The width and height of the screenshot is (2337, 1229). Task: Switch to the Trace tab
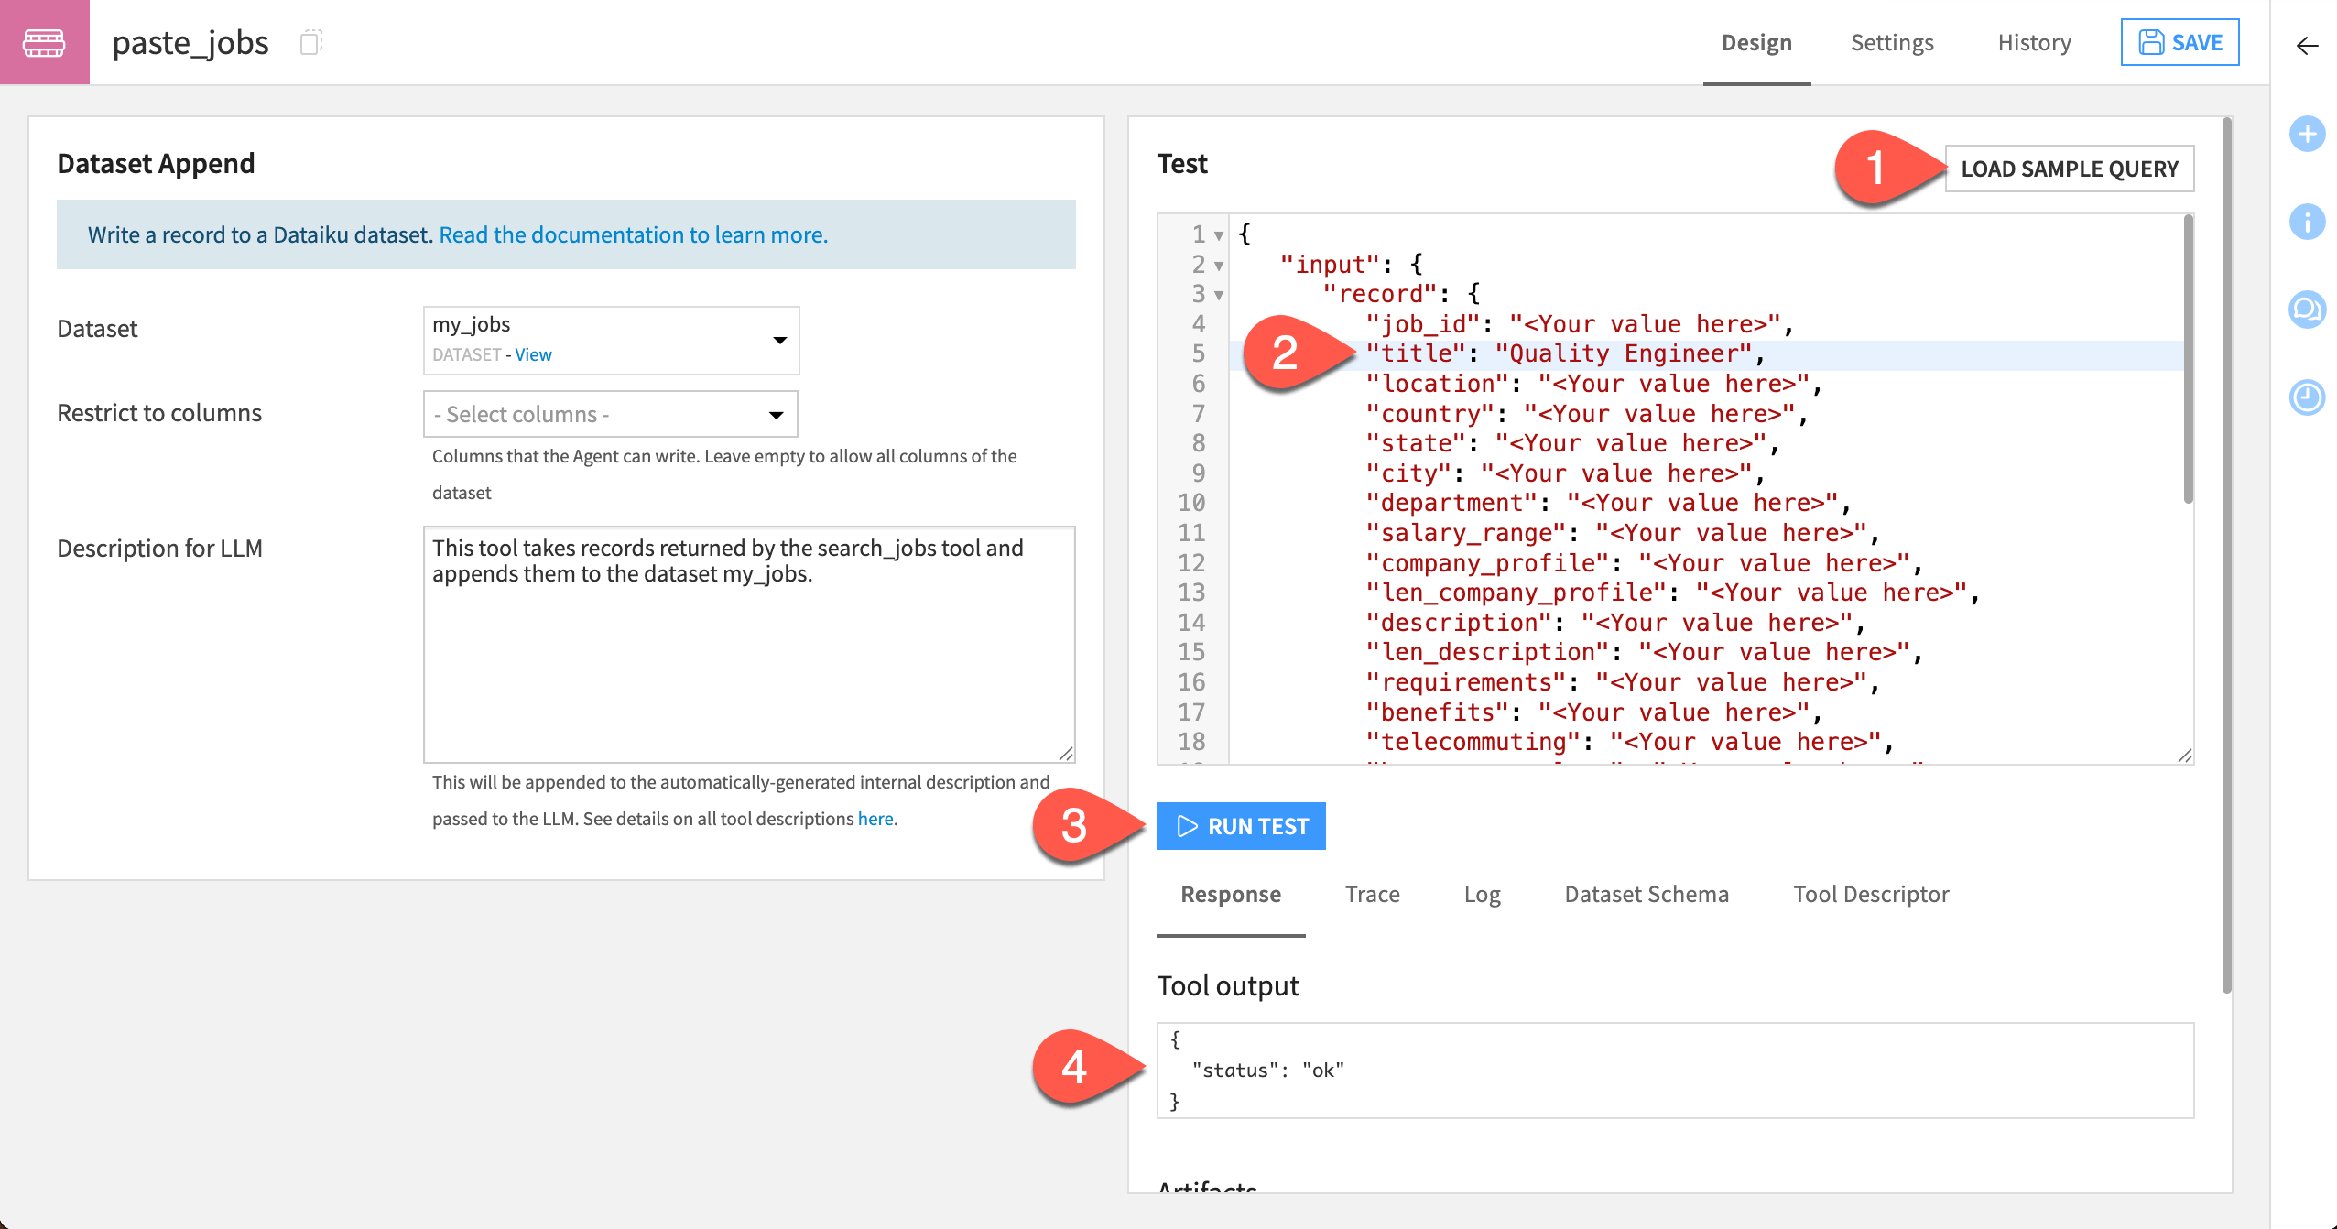click(x=1372, y=895)
